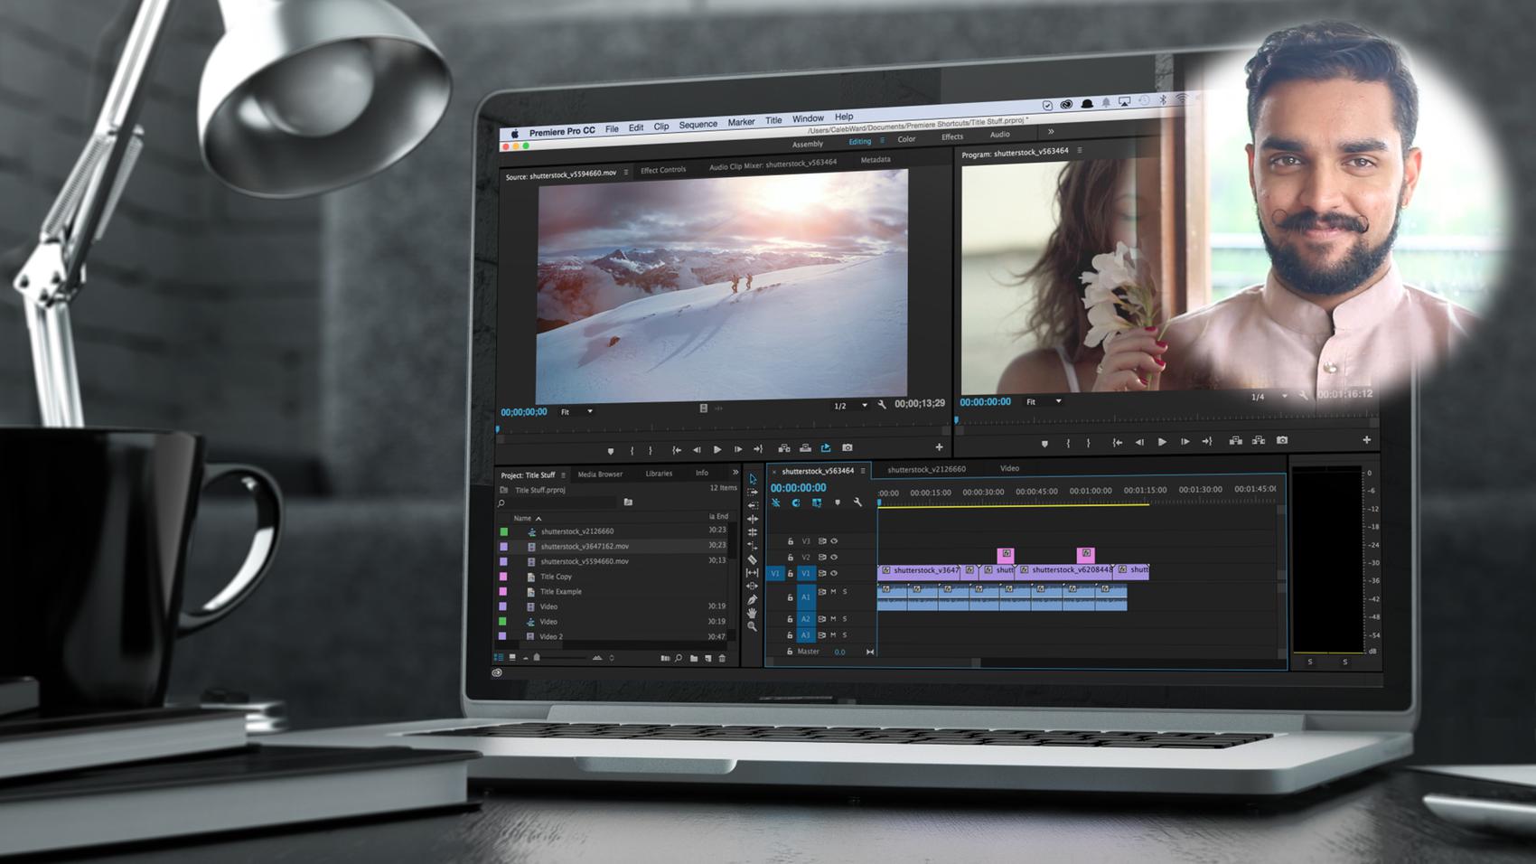1536x864 pixels.
Task: Switch to Effect Controls tab
Action: (663, 170)
